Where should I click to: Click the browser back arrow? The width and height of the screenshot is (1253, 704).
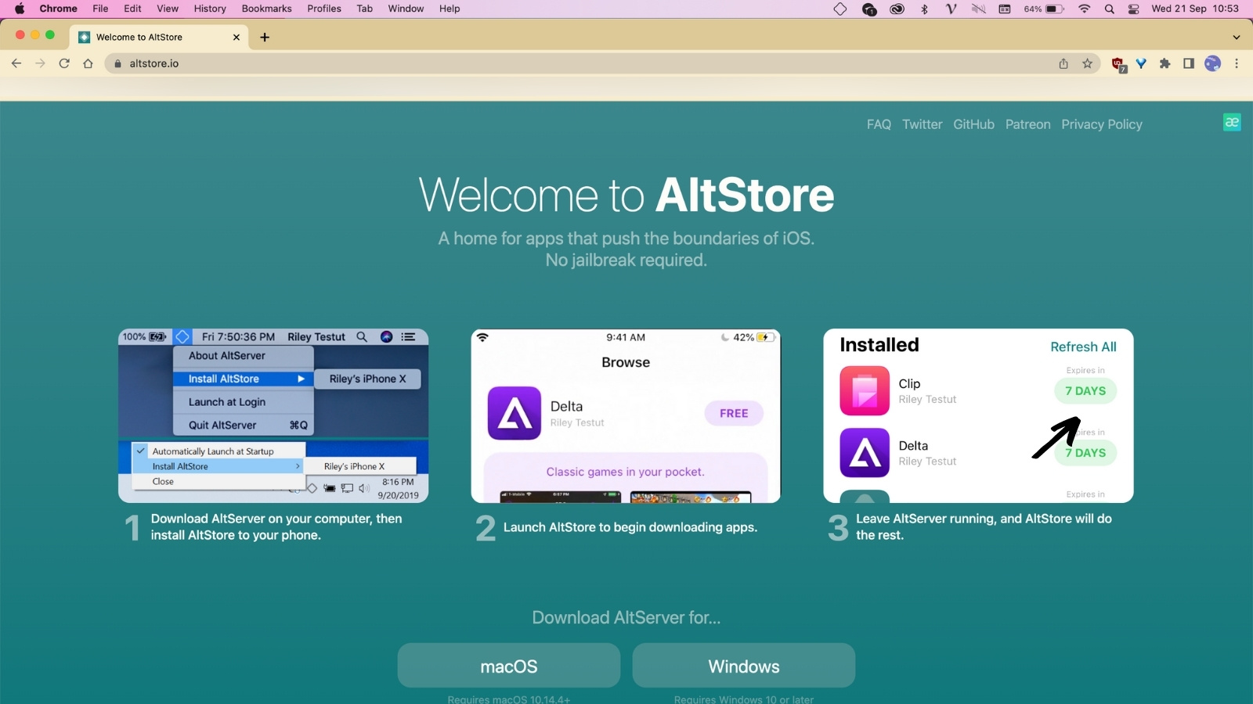coord(16,63)
